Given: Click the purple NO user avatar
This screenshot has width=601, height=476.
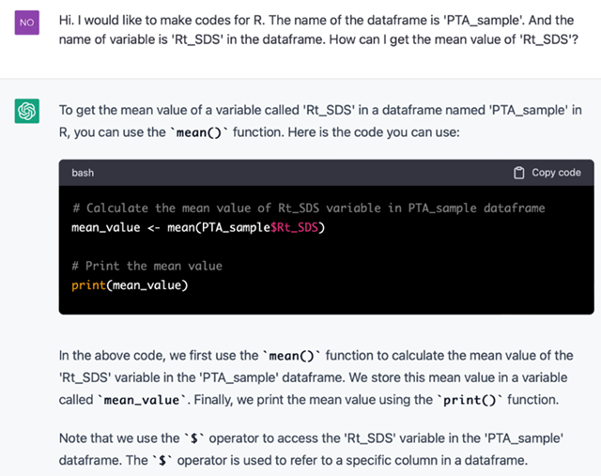Looking at the screenshot, I should (x=26, y=20).
